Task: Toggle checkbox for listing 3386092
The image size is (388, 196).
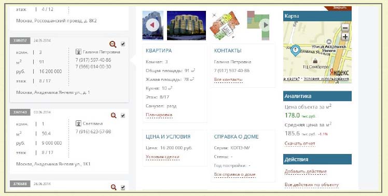Action: [123, 44]
